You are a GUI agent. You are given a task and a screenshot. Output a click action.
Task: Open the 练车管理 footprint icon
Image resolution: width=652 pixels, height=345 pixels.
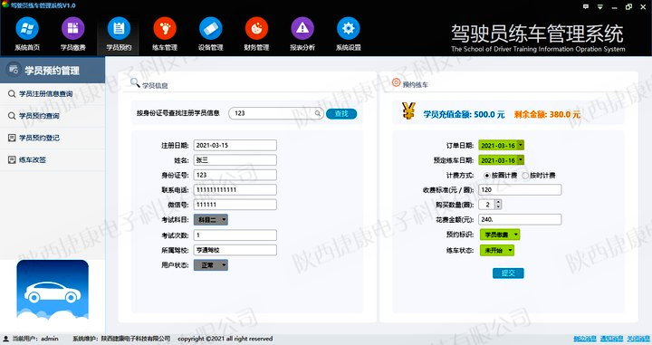pos(165,28)
